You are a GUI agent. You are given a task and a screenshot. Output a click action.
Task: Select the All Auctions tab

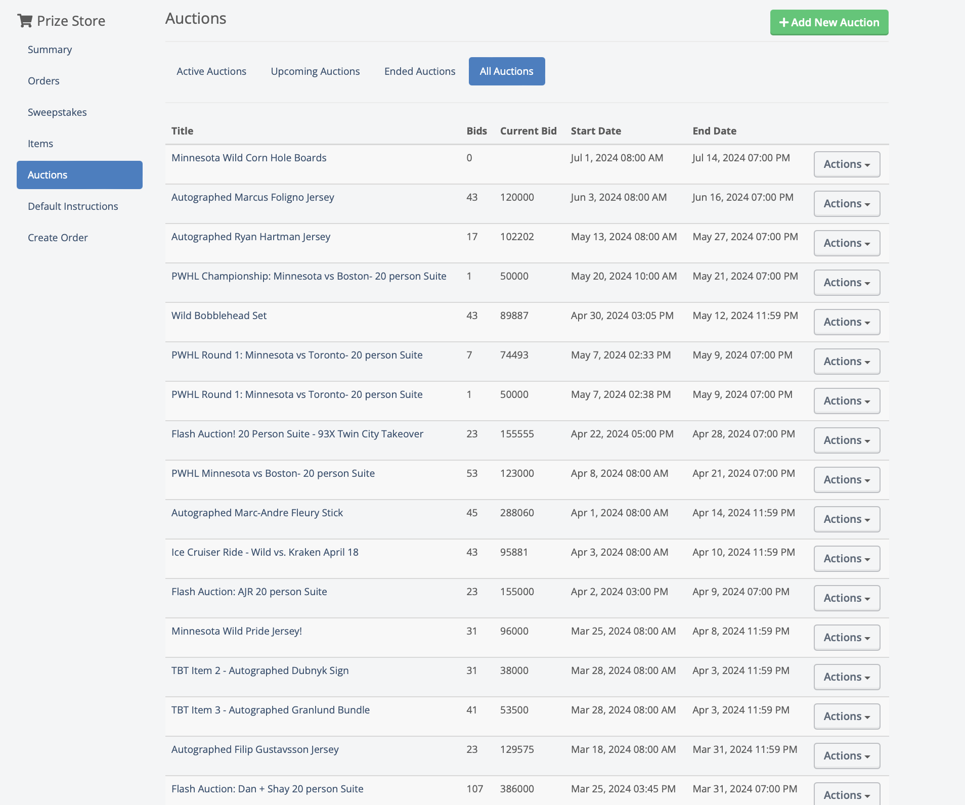pyautogui.click(x=506, y=71)
